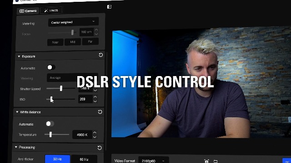The image size is (291, 163).
Task: Click the ISO value field
Action: coord(85,99)
